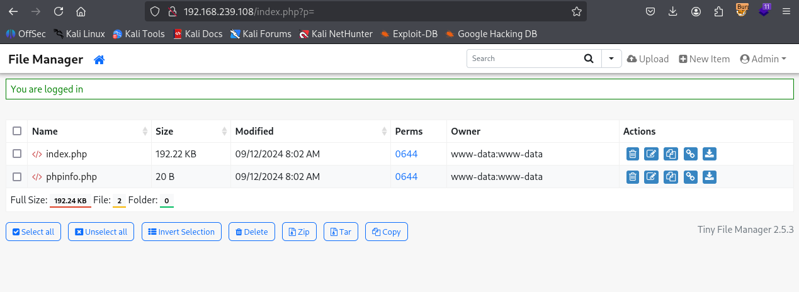Toggle the header select-all checkbox
Viewport: 799px width, 292px height.
point(17,131)
